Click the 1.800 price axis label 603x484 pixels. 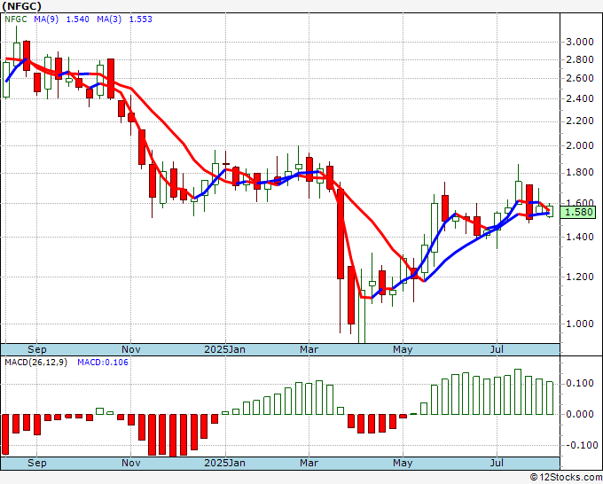(x=580, y=172)
